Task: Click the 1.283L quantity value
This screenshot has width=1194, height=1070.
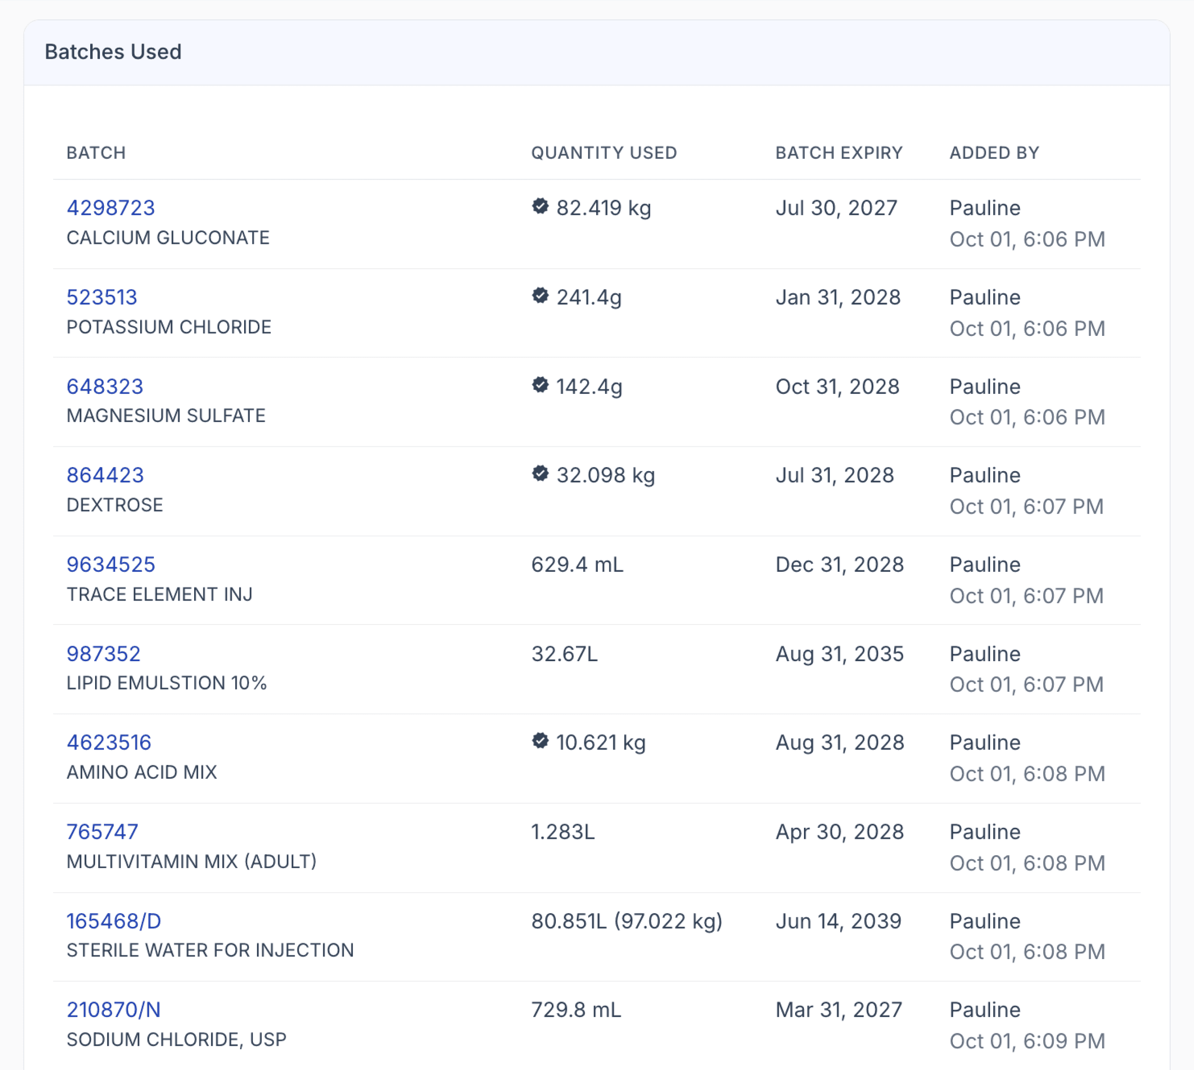Action: click(x=563, y=833)
